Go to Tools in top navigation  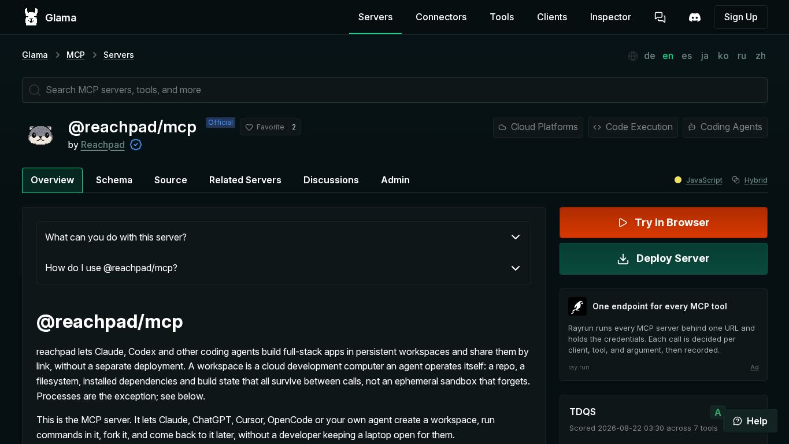click(x=502, y=17)
